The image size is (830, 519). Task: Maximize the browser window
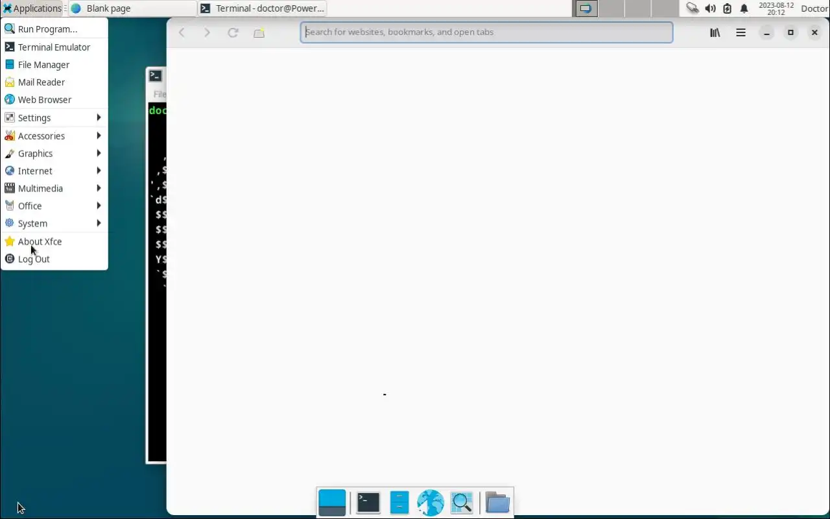tap(790, 32)
